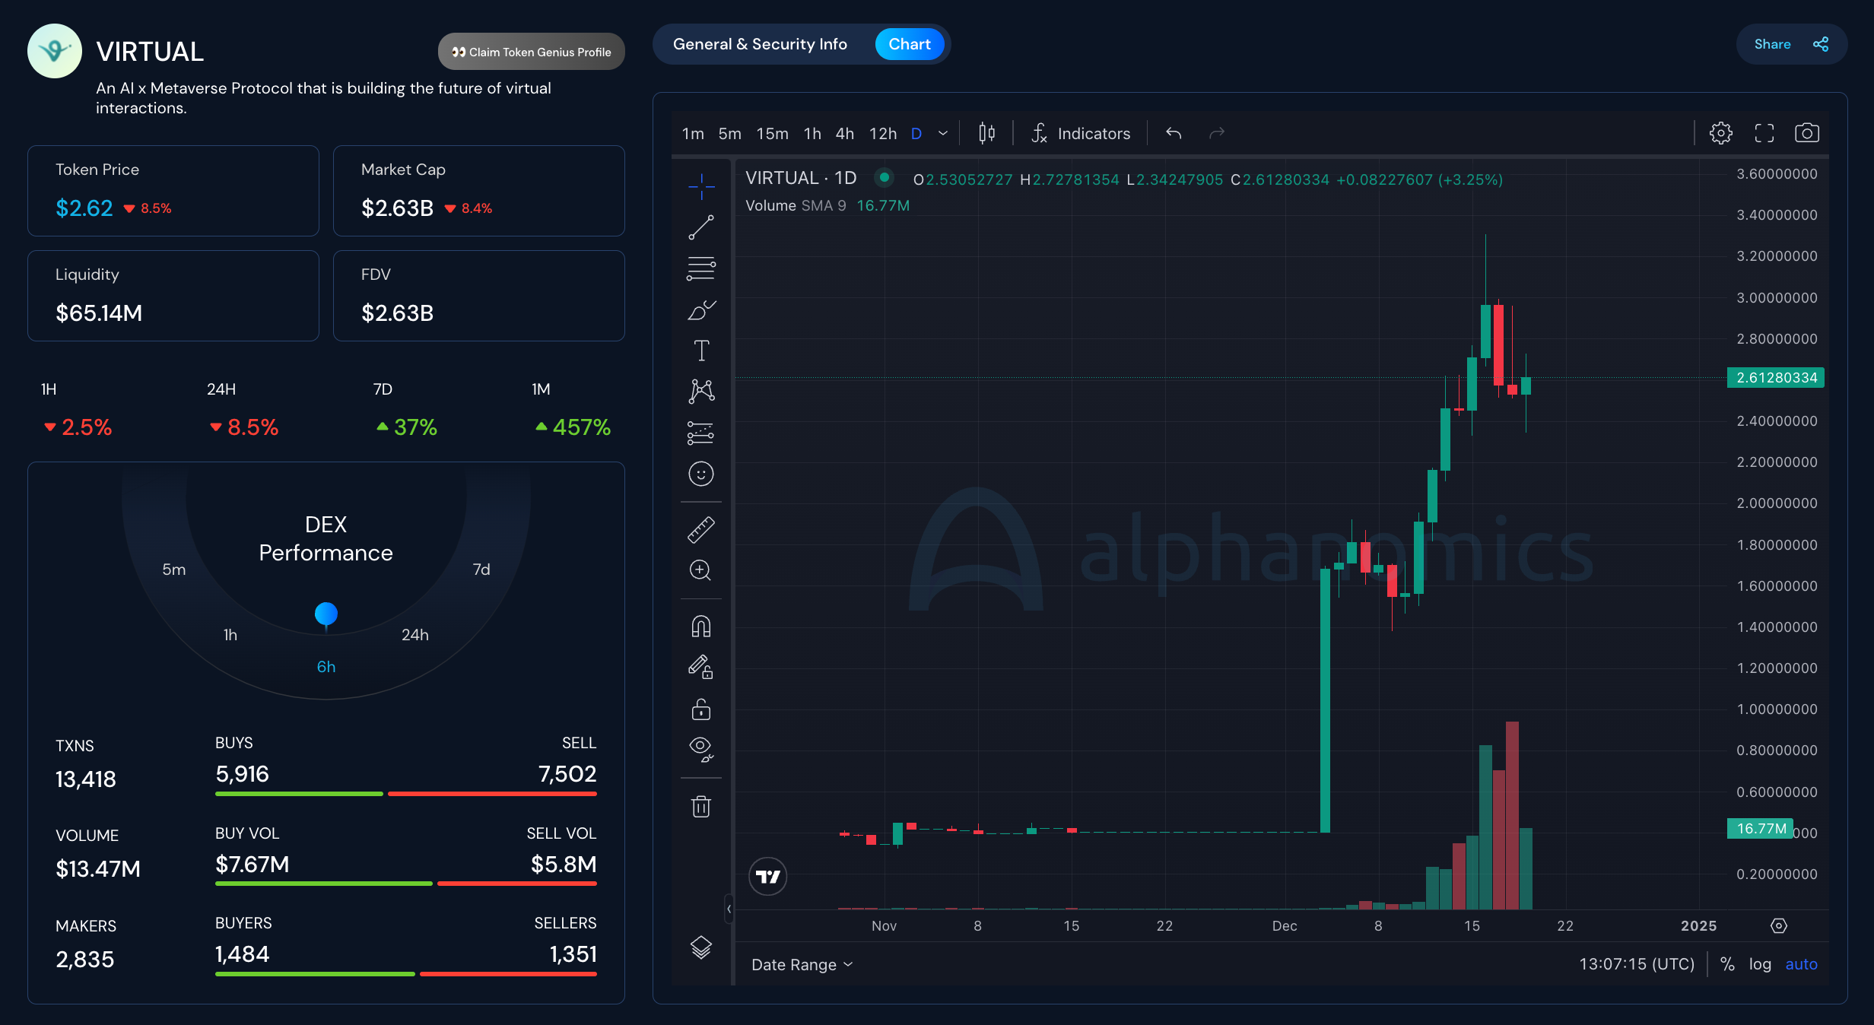
Task: Select the brush drawing tool
Action: (700, 309)
